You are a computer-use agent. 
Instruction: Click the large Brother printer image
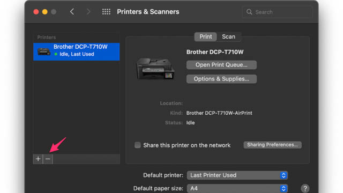point(155,69)
